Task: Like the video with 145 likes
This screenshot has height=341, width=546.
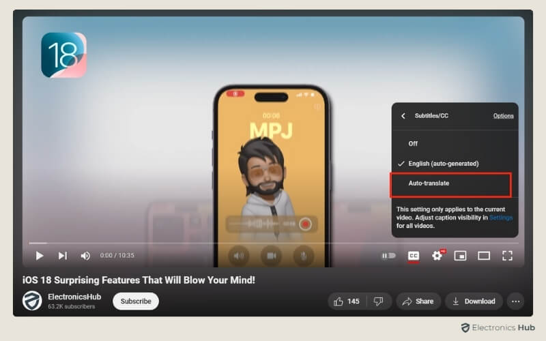Action: point(347,301)
